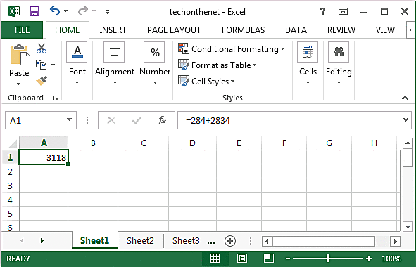The image size is (416, 267).
Task: Show more ribbon tabs with right arrow
Action: [x=410, y=30]
